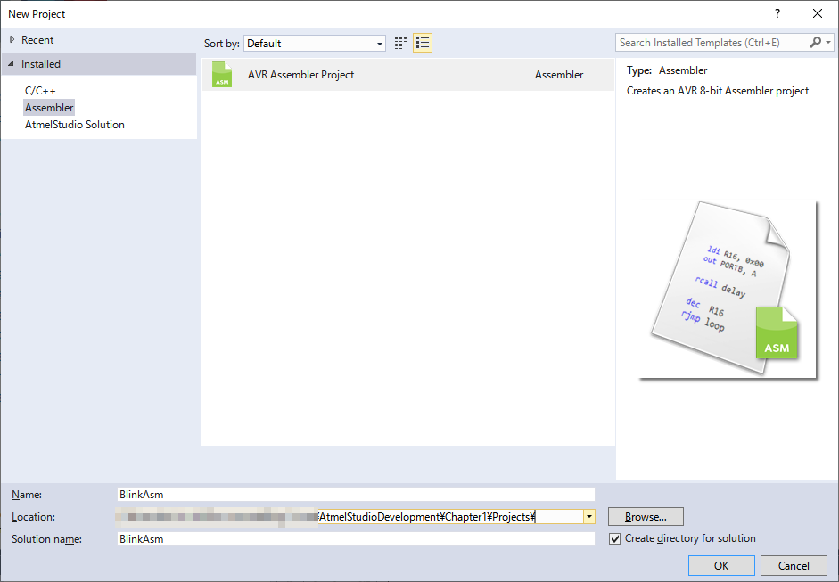Click the 'Location:' label
The width and height of the screenshot is (839, 582).
click(33, 517)
